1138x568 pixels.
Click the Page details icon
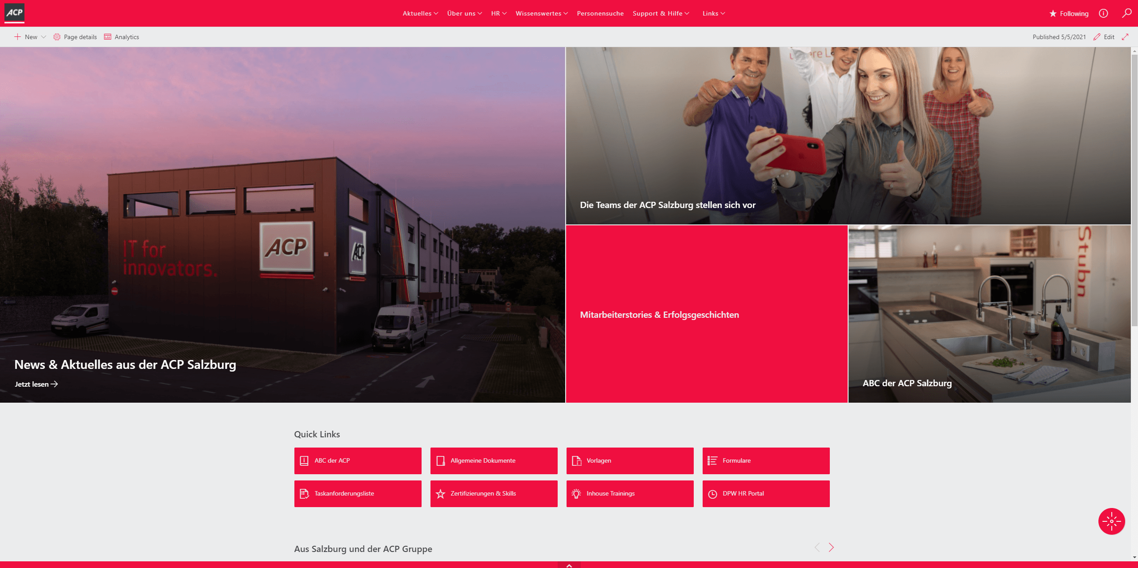pyautogui.click(x=57, y=36)
